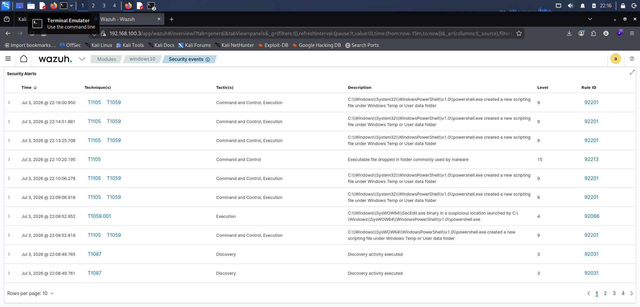Go to alerts page 3

(614, 293)
